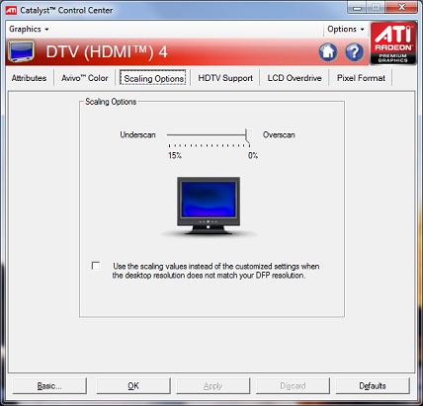The width and height of the screenshot is (423, 406).
Task: Open the LCD Overdrive tab
Action: pos(295,78)
